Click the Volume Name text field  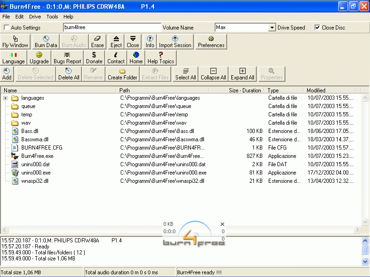point(112,27)
